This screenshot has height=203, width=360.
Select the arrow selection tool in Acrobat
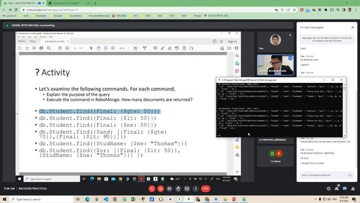[x=91, y=48]
